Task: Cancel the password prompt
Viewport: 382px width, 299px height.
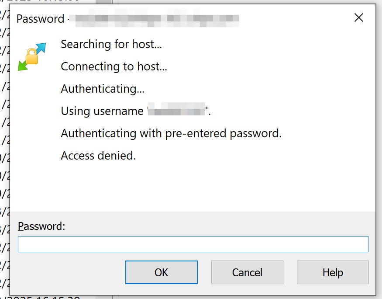Action: pos(247,272)
